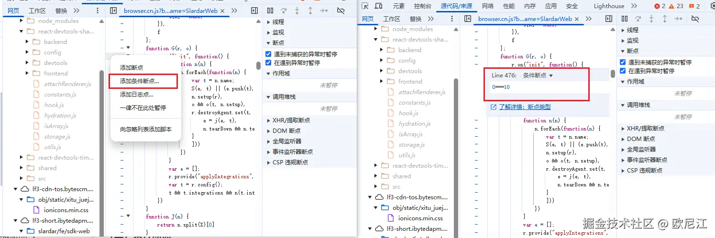Switch to 替换 tab in left navigator
Viewport: 715px width, 238px height.
point(61,11)
